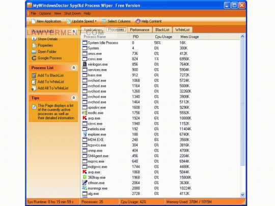This screenshot has width=275, height=206.
Task: Open the Options menu
Action: point(45,14)
